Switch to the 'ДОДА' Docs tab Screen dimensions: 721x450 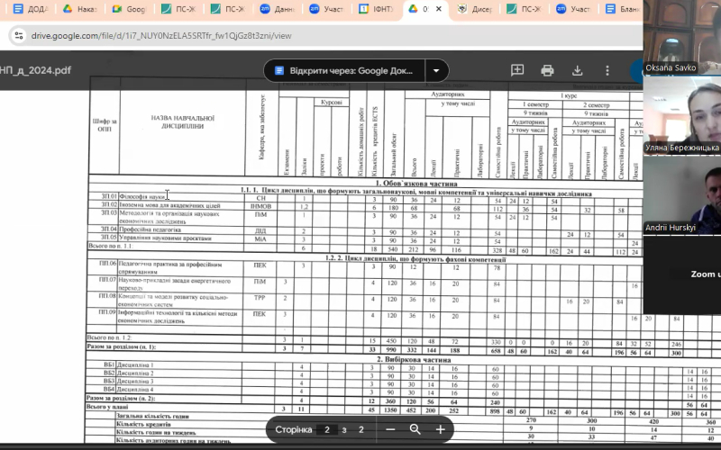tap(31, 9)
